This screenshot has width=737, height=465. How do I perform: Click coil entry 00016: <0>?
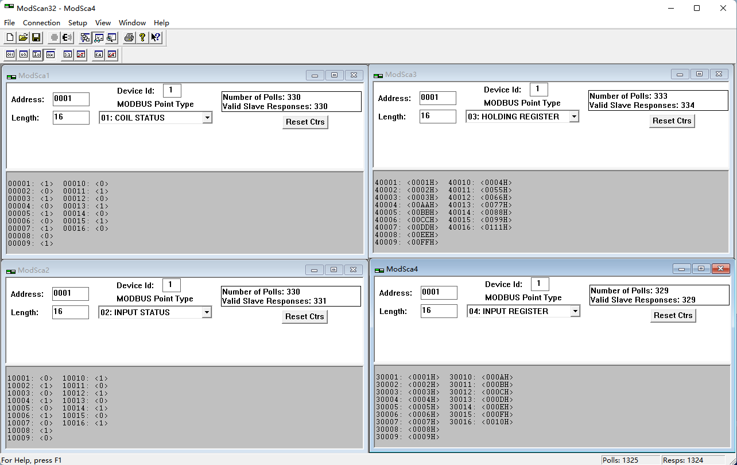coord(86,228)
